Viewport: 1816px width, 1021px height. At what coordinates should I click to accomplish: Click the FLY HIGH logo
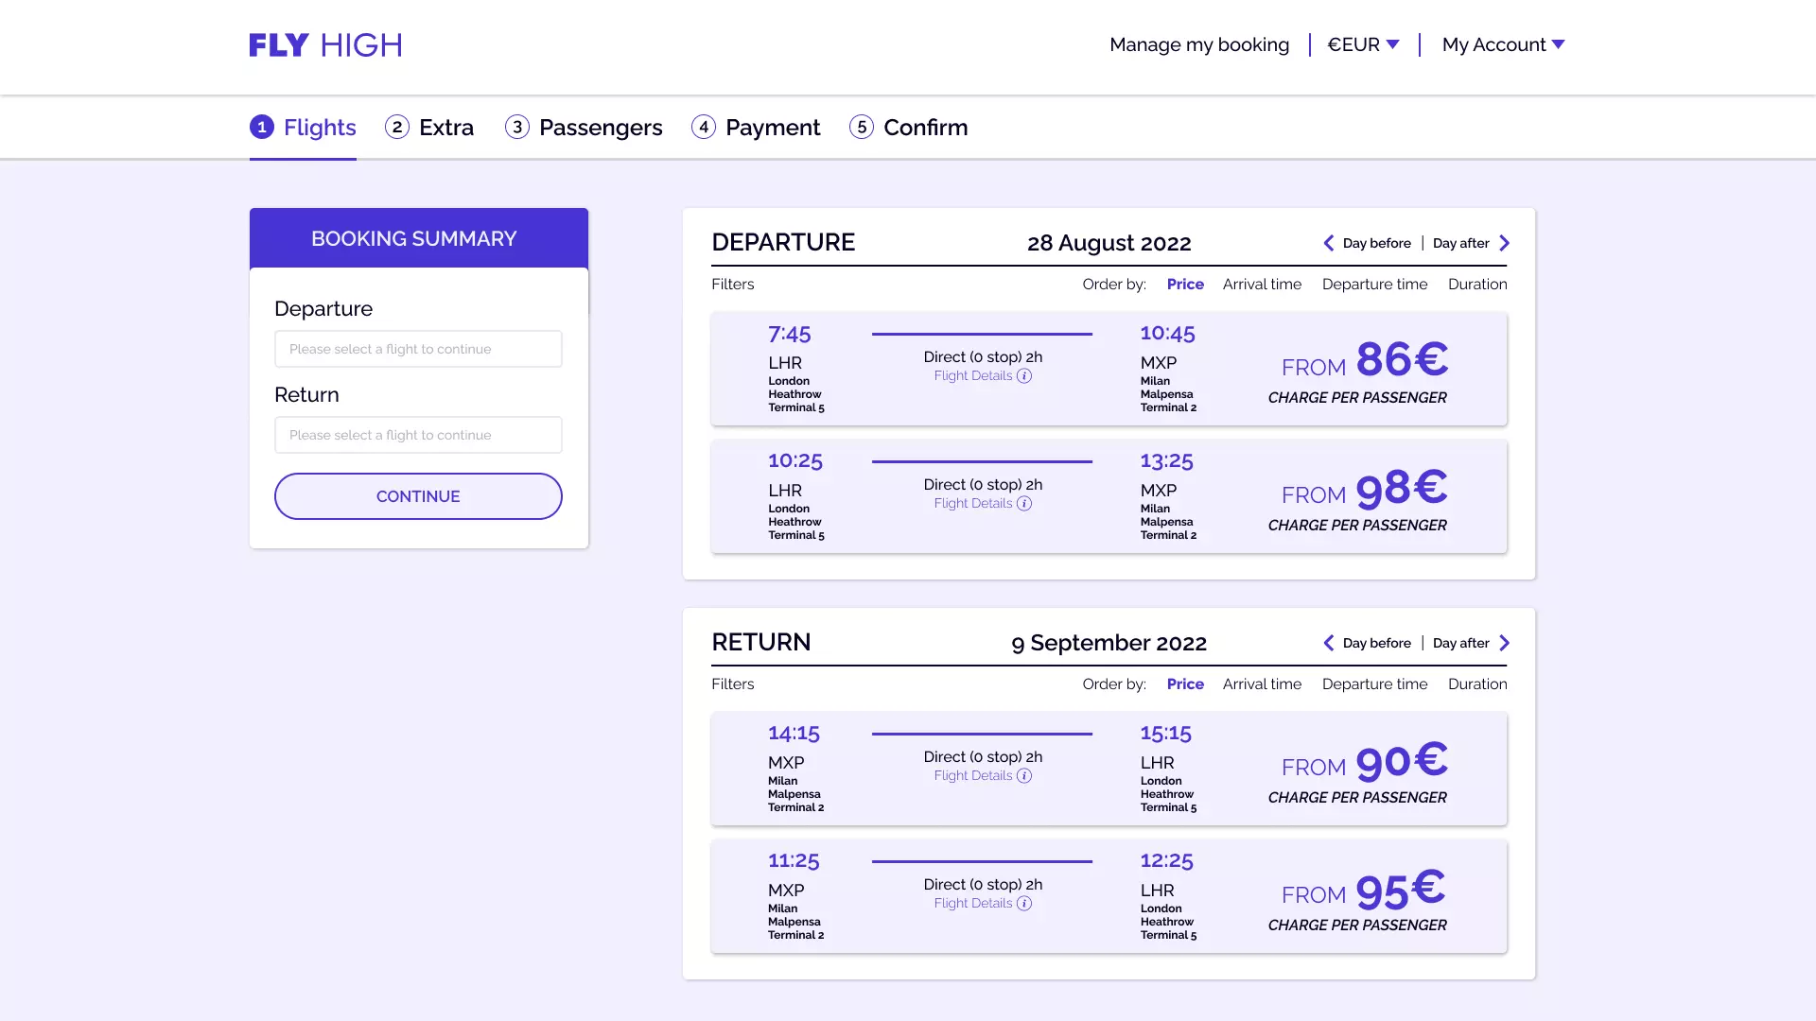(x=325, y=44)
